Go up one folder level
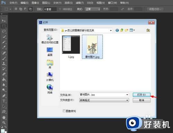 122,30
